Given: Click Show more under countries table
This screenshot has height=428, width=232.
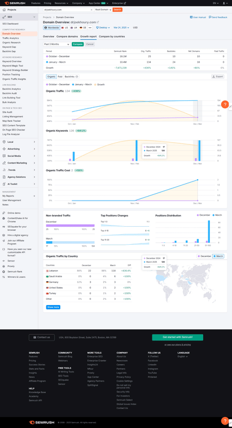Looking at the screenshot, I should 53,307.
